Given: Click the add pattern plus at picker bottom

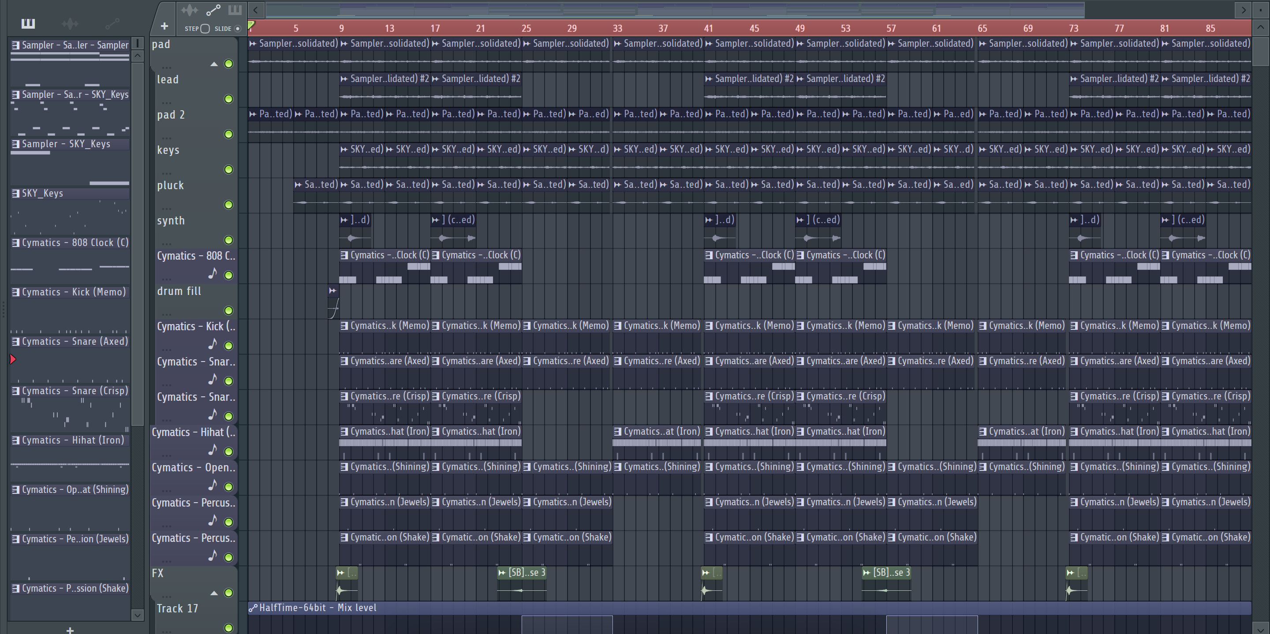Looking at the screenshot, I should pos(70,630).
